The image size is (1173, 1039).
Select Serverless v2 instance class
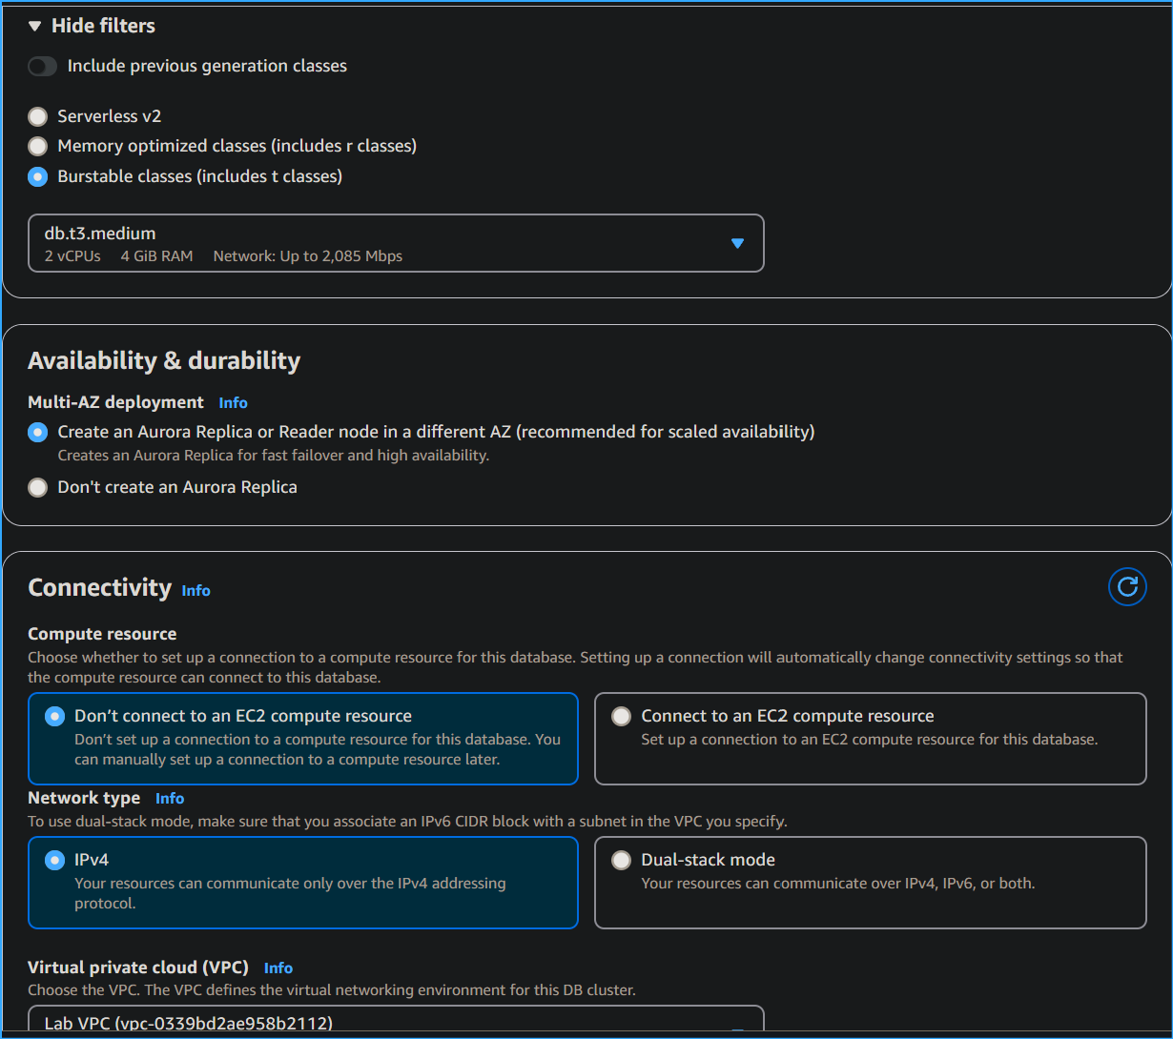(36, 115)
